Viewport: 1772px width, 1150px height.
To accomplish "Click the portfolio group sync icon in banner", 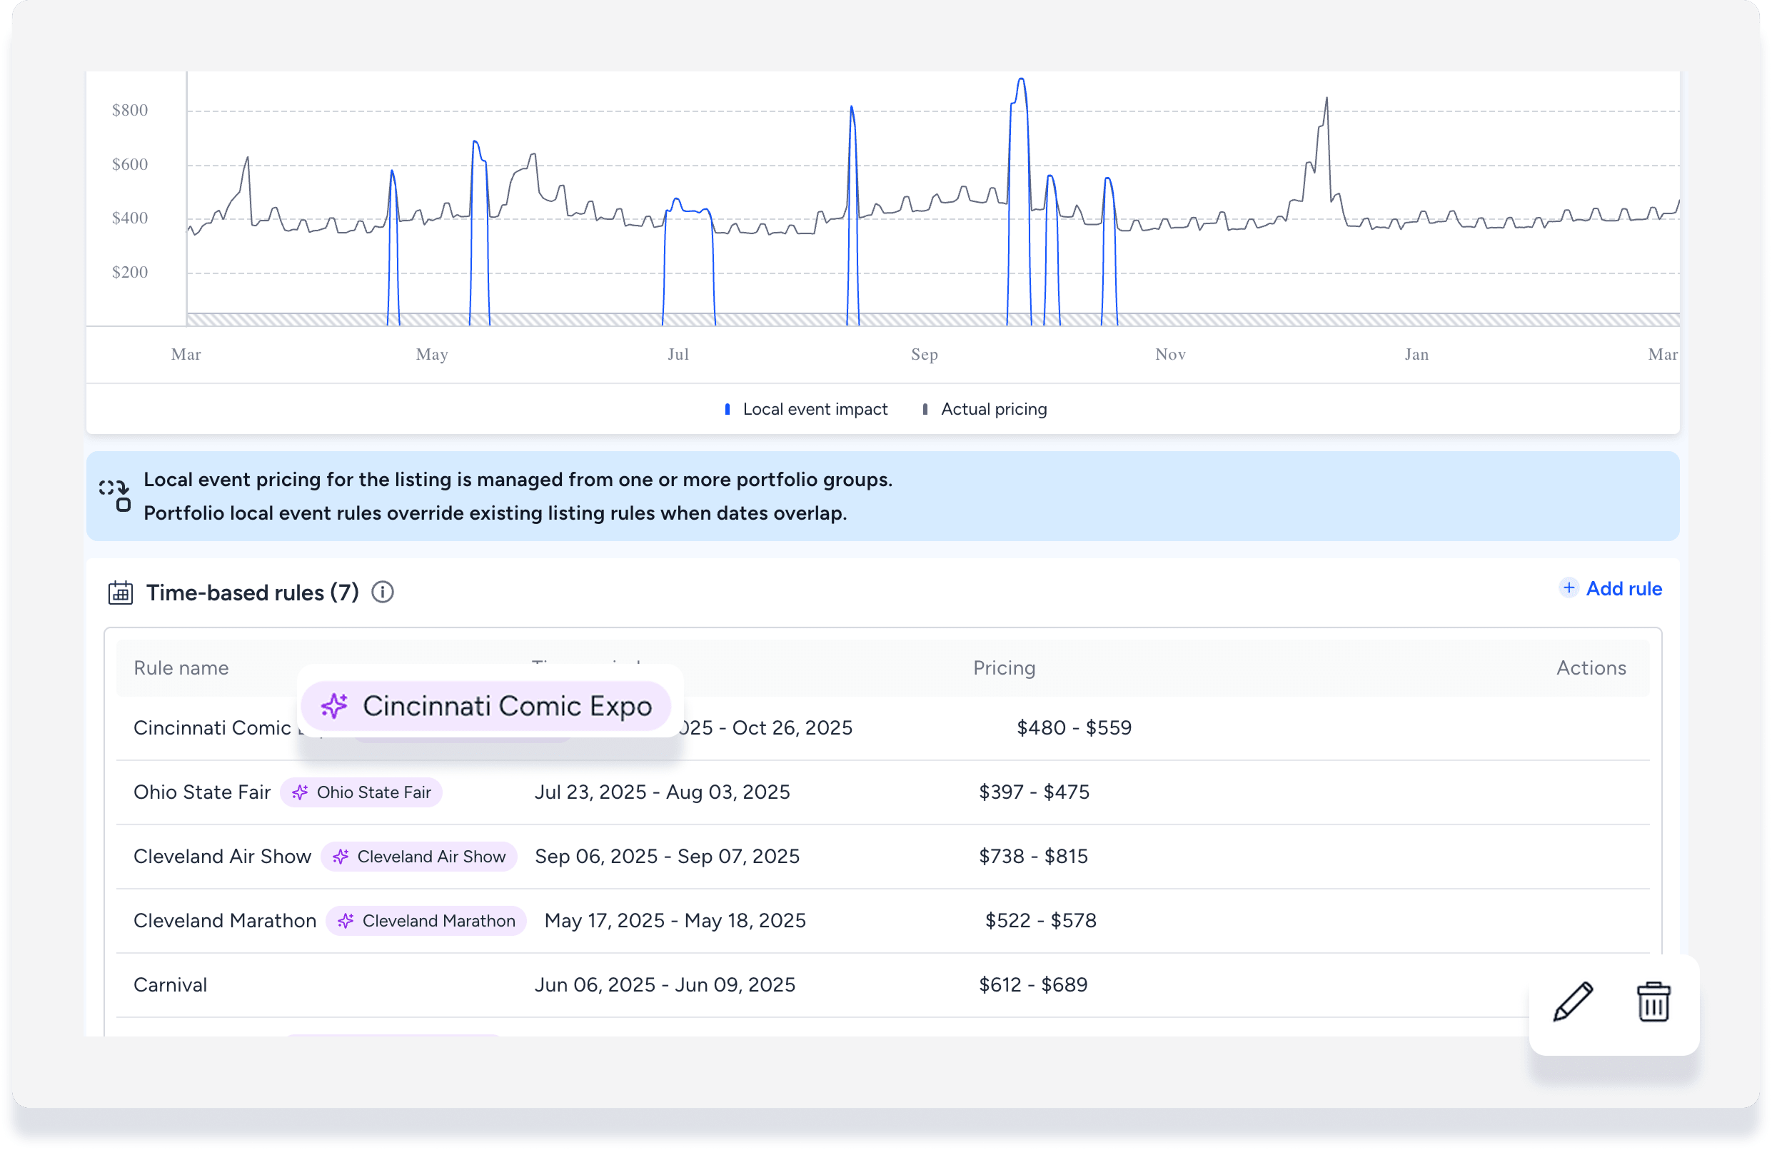I will pos(116,495).
